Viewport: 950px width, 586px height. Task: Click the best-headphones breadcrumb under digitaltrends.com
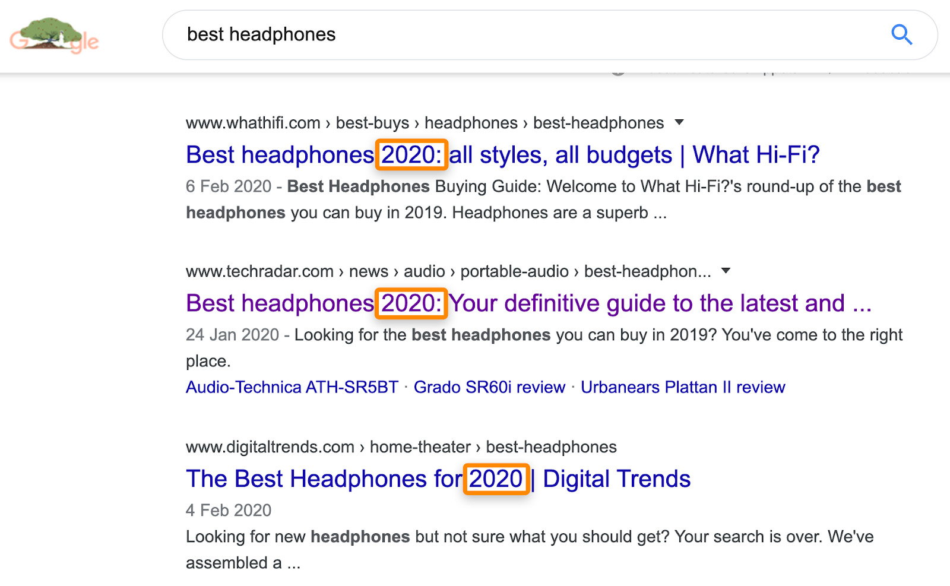[x=551, y=446]
